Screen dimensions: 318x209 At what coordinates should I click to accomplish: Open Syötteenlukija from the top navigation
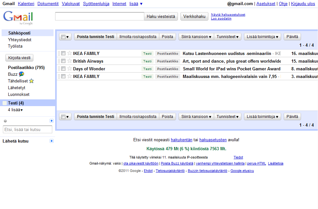(96, 4)
